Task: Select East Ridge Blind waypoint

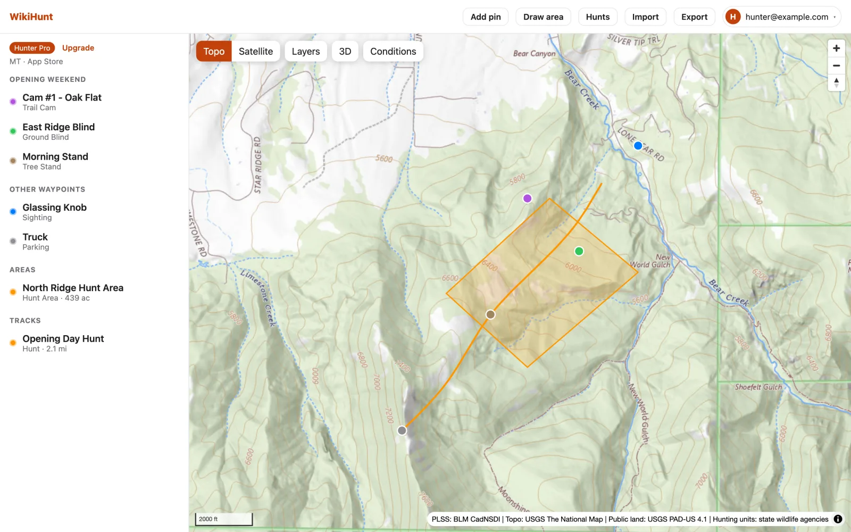Action: pyautogui.click(x=94, y=131)
